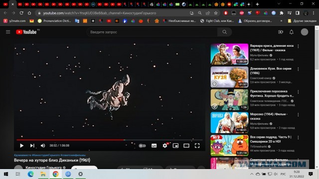This screenshot has height=179, width=319.
Task: Go to the YouTube home logo
Action: pos(26,32)
